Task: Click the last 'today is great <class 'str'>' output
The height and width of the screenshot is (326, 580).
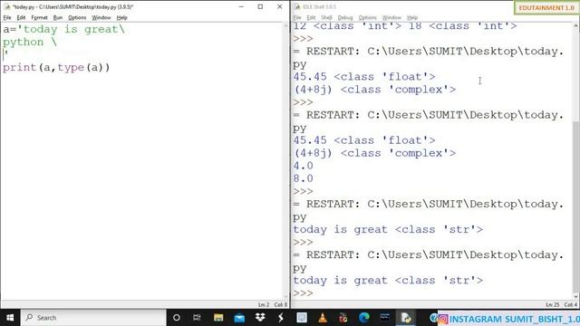Action: [388, 281]
